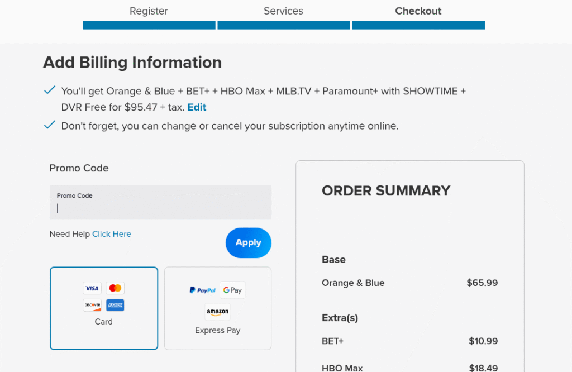Open the Click Here help link
Screen dimensions: 572x372
click(x=111, y=234)
